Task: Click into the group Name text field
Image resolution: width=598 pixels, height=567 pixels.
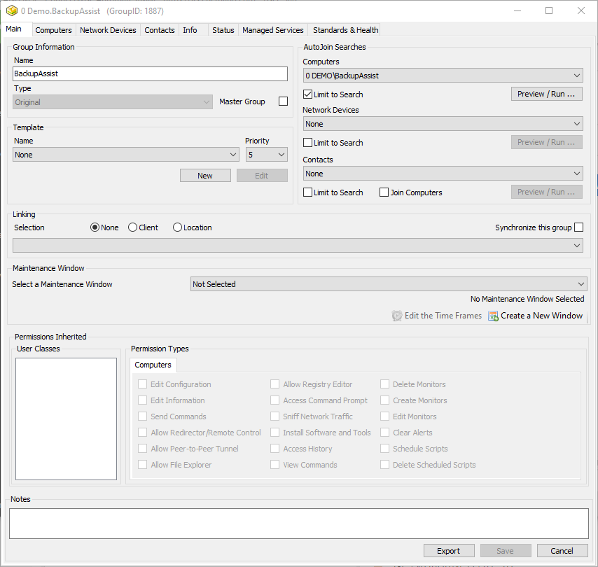Action: coord(150,73)
